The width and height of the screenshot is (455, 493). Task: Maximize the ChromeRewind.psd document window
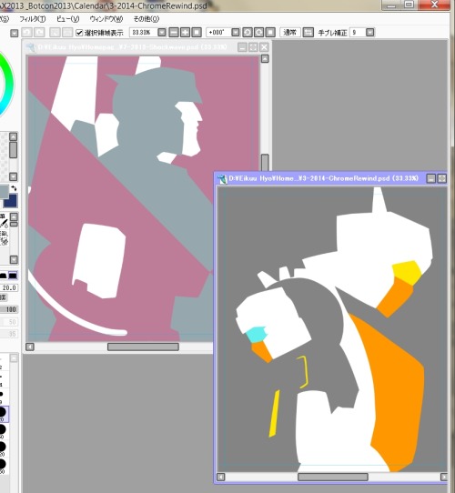[x=442, y=178]
